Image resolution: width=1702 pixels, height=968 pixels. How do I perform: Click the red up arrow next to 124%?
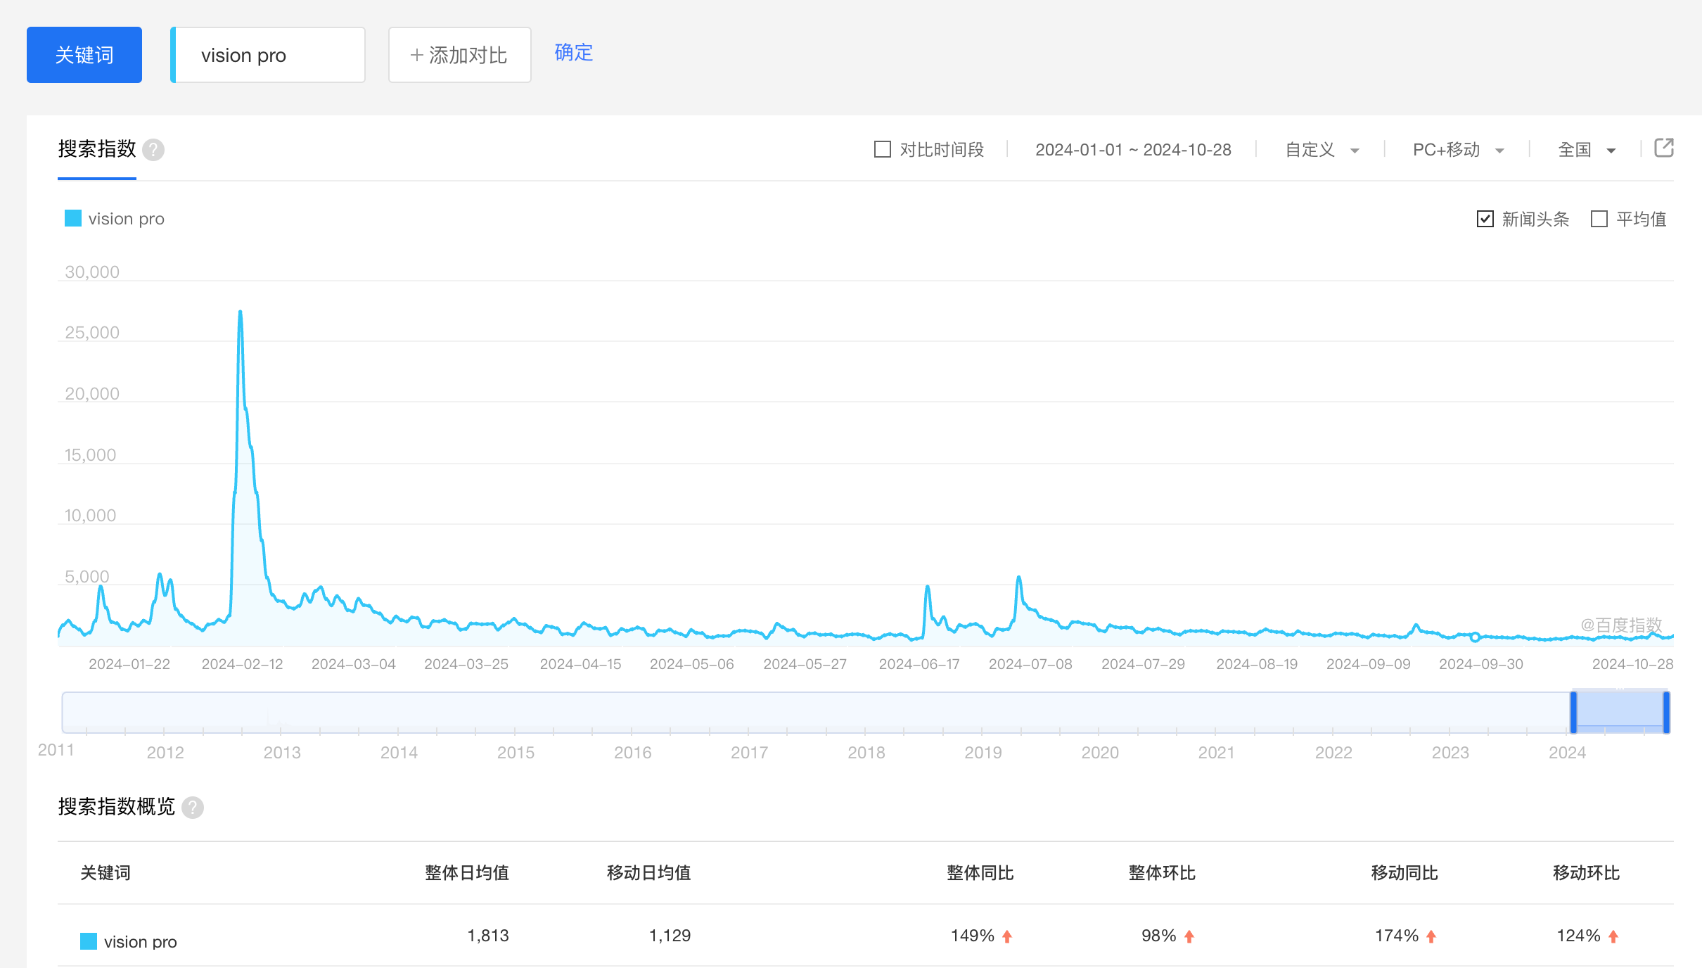click(1613, 936)
